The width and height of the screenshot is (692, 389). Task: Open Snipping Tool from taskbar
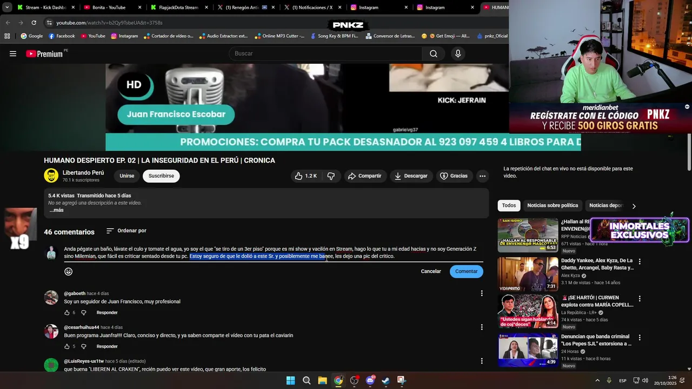pos(401,380)
